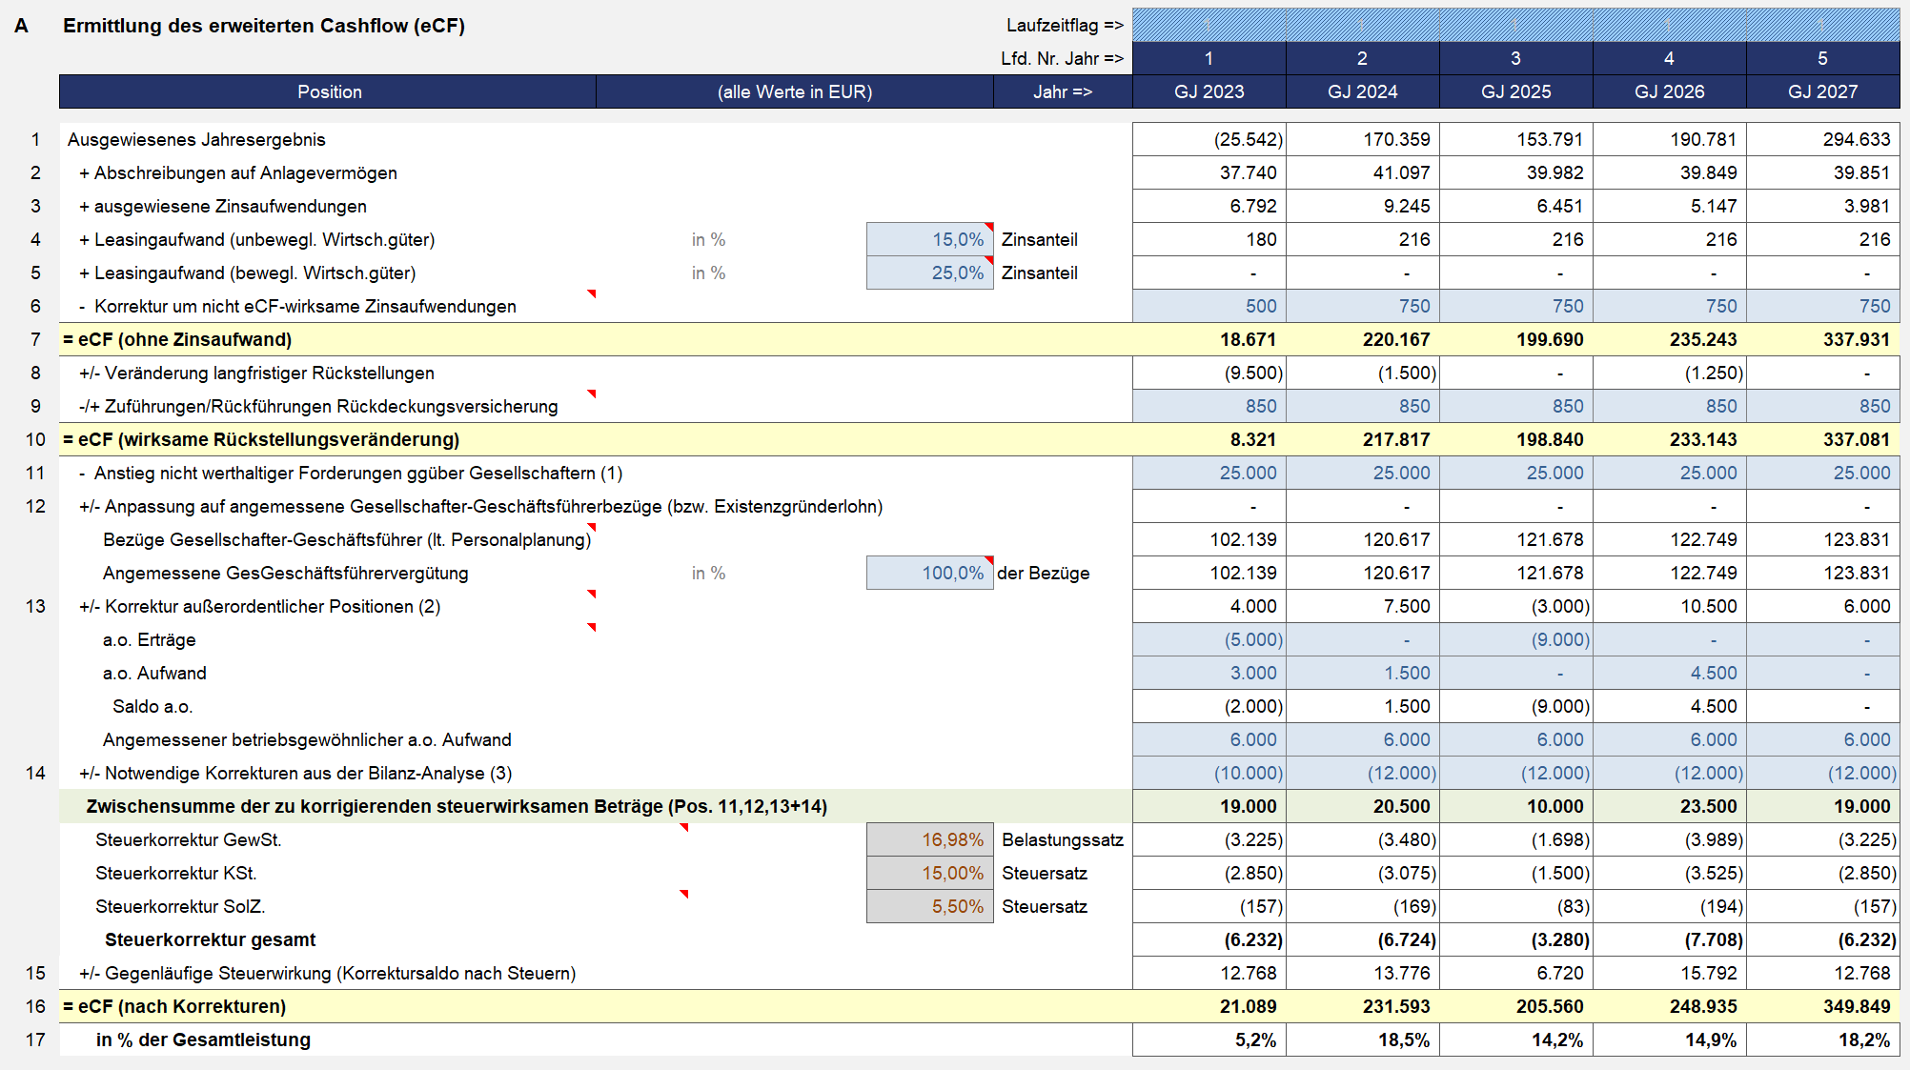This screenshot has height=1070, width=1910.
Task: Select Rückstellungen change (9.500) in GJ 2023
Action: click(x=1209, y=373)
